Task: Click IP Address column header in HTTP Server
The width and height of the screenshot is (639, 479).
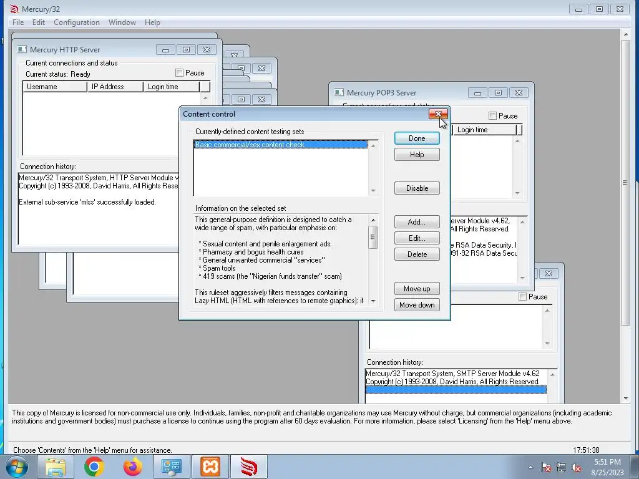Action: click(115, 87)
